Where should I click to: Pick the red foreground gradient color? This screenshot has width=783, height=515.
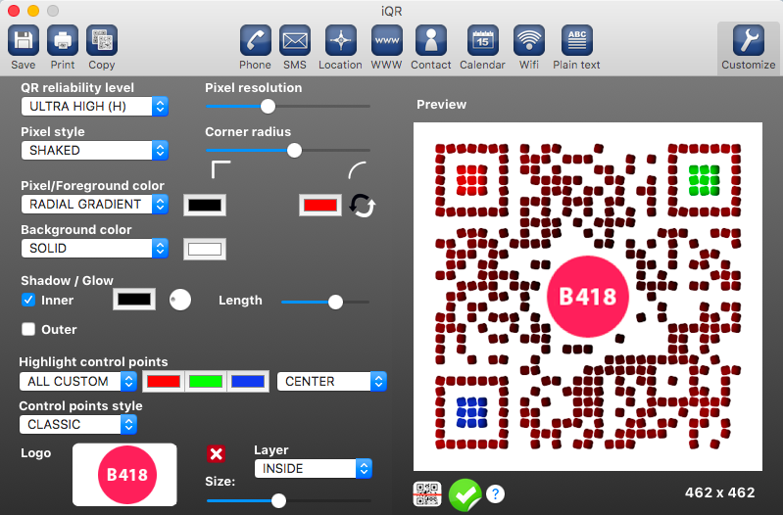320,205
